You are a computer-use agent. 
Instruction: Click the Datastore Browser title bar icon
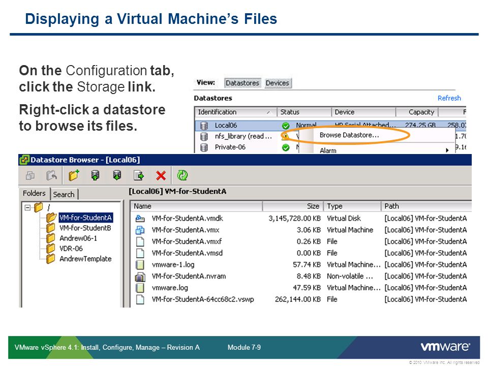point(24,160)
